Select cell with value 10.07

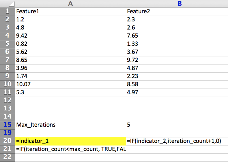(x=70, y=84)
